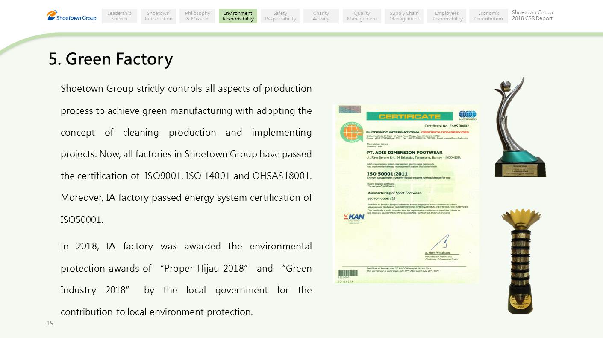Click the KAN logo on the certificate
This screenshot has width=603, height=338.
[354, 218]
